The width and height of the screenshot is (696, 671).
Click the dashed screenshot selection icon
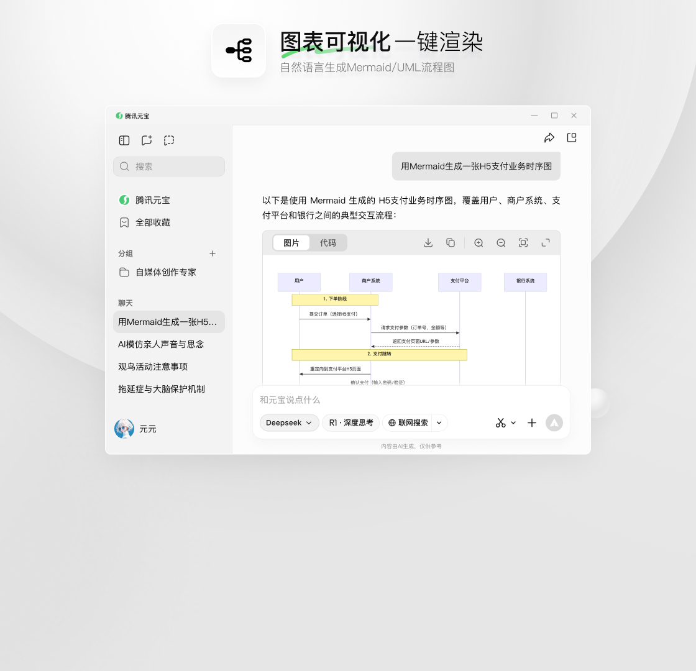[169, 140]
